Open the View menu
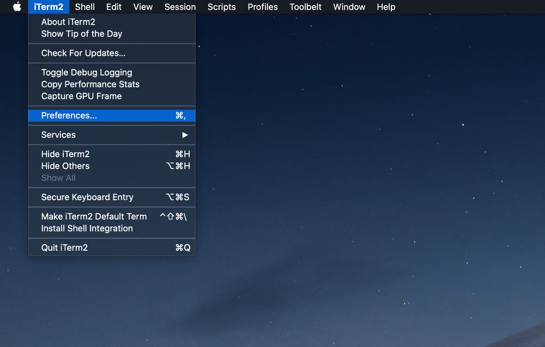The height and width of the screenshot is (347, 545). 143,7
